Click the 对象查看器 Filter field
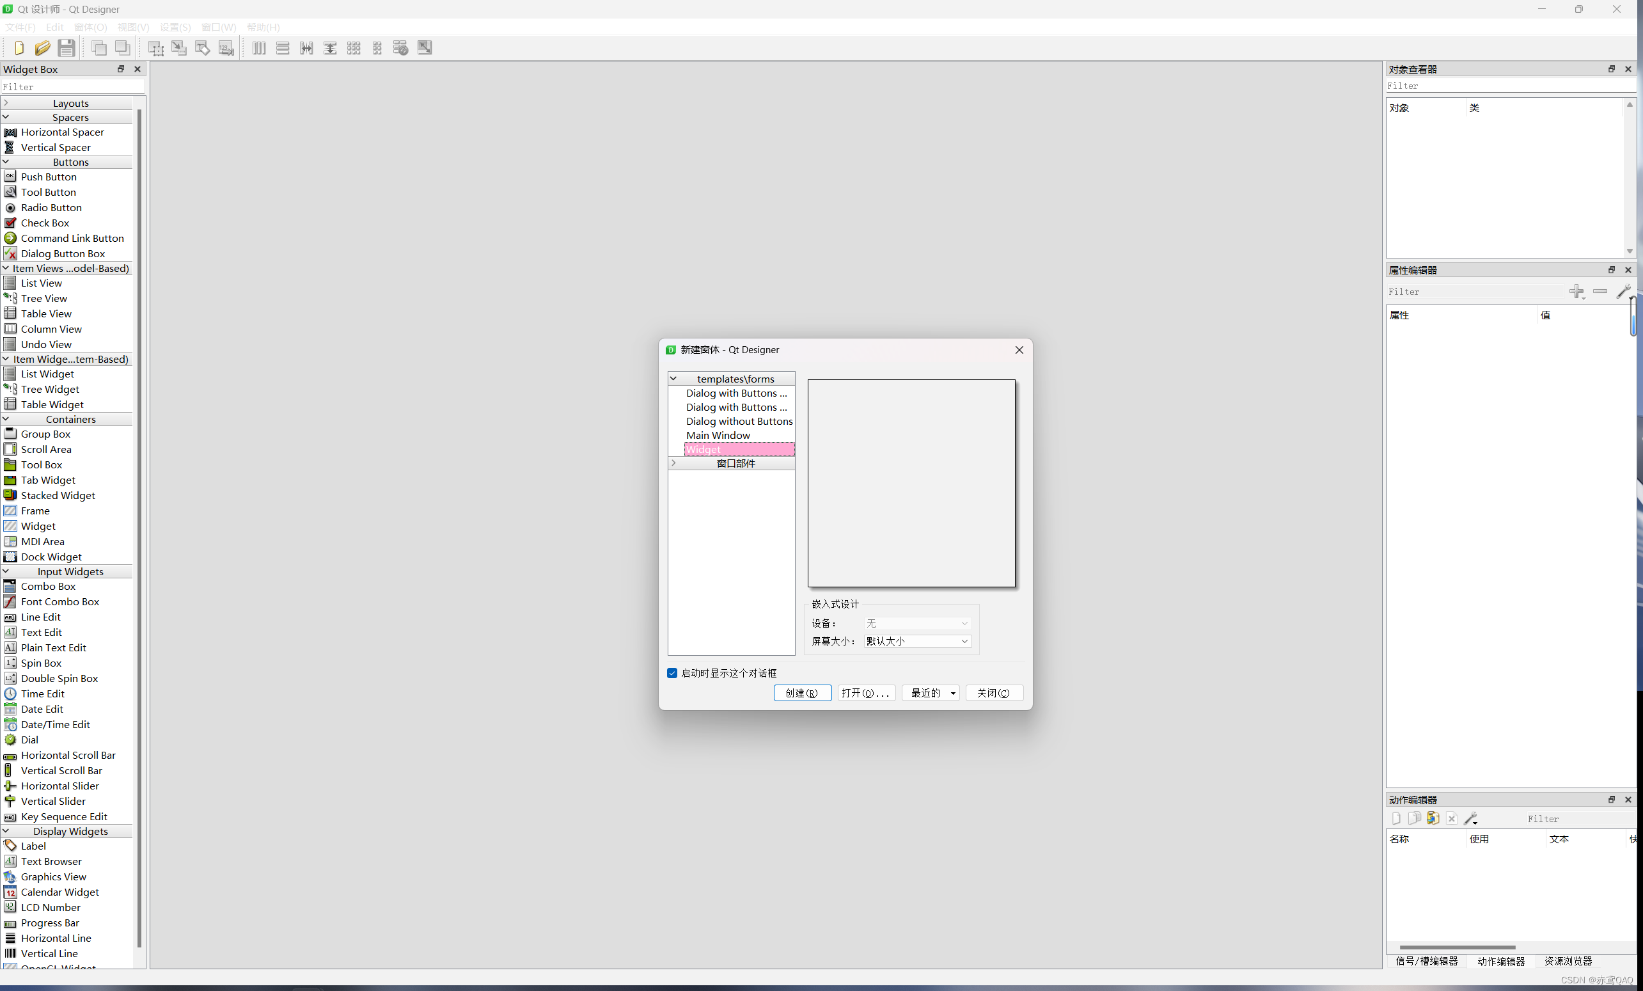 click(x=1511, y=86)
